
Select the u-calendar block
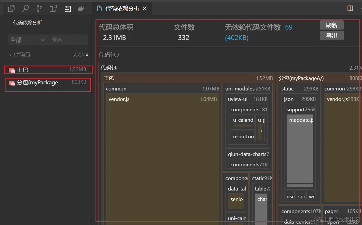[x=243, y=122]
